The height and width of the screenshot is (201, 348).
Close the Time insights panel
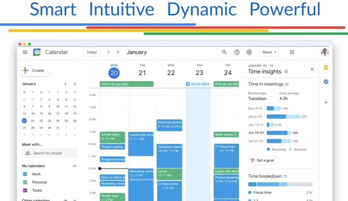click(312, 69)
